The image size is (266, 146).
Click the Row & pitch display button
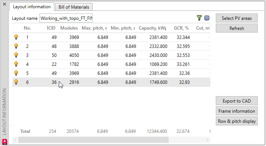click(237, 121)
